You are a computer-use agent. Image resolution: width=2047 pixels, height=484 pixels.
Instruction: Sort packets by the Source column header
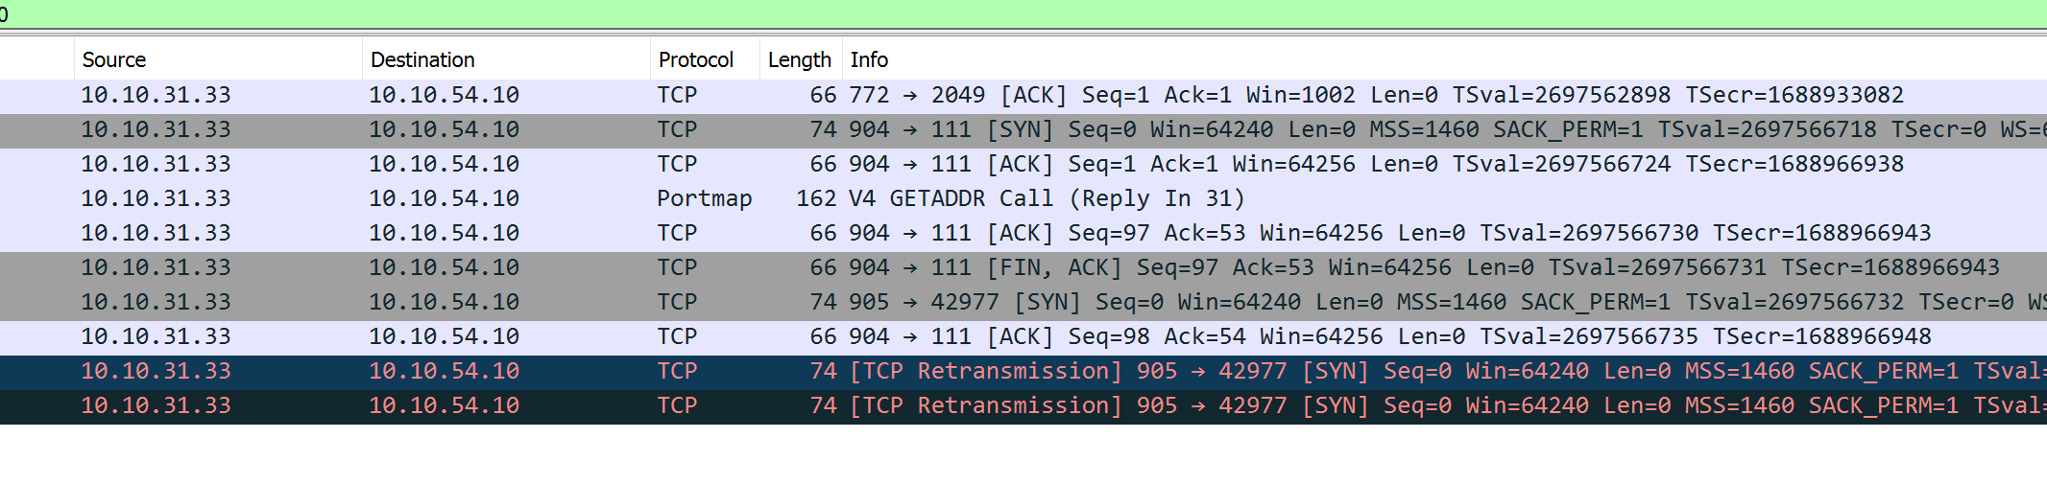coord(114,59)
